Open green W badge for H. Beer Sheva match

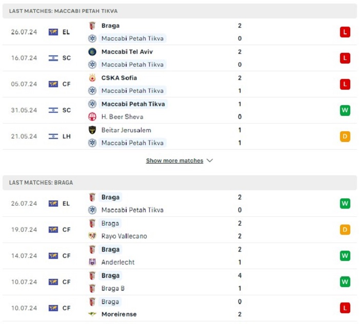345,110
